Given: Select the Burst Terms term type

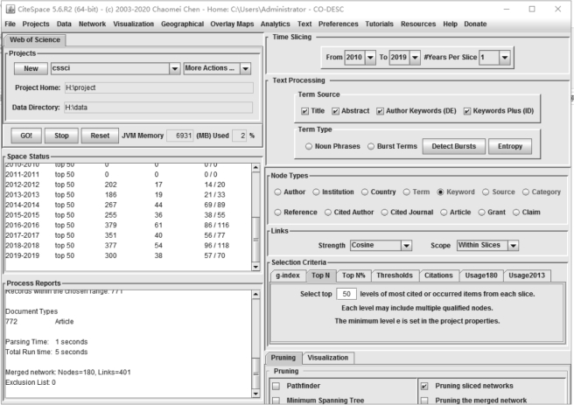Looking at the screenshot, I should click(371, 146).
